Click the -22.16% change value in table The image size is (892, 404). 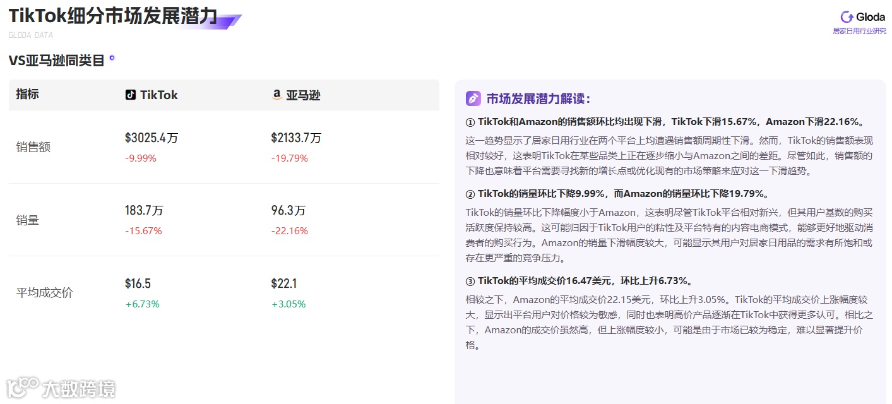290,231
